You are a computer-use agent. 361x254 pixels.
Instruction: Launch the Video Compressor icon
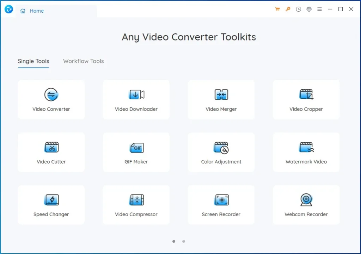tap(136, 200)
